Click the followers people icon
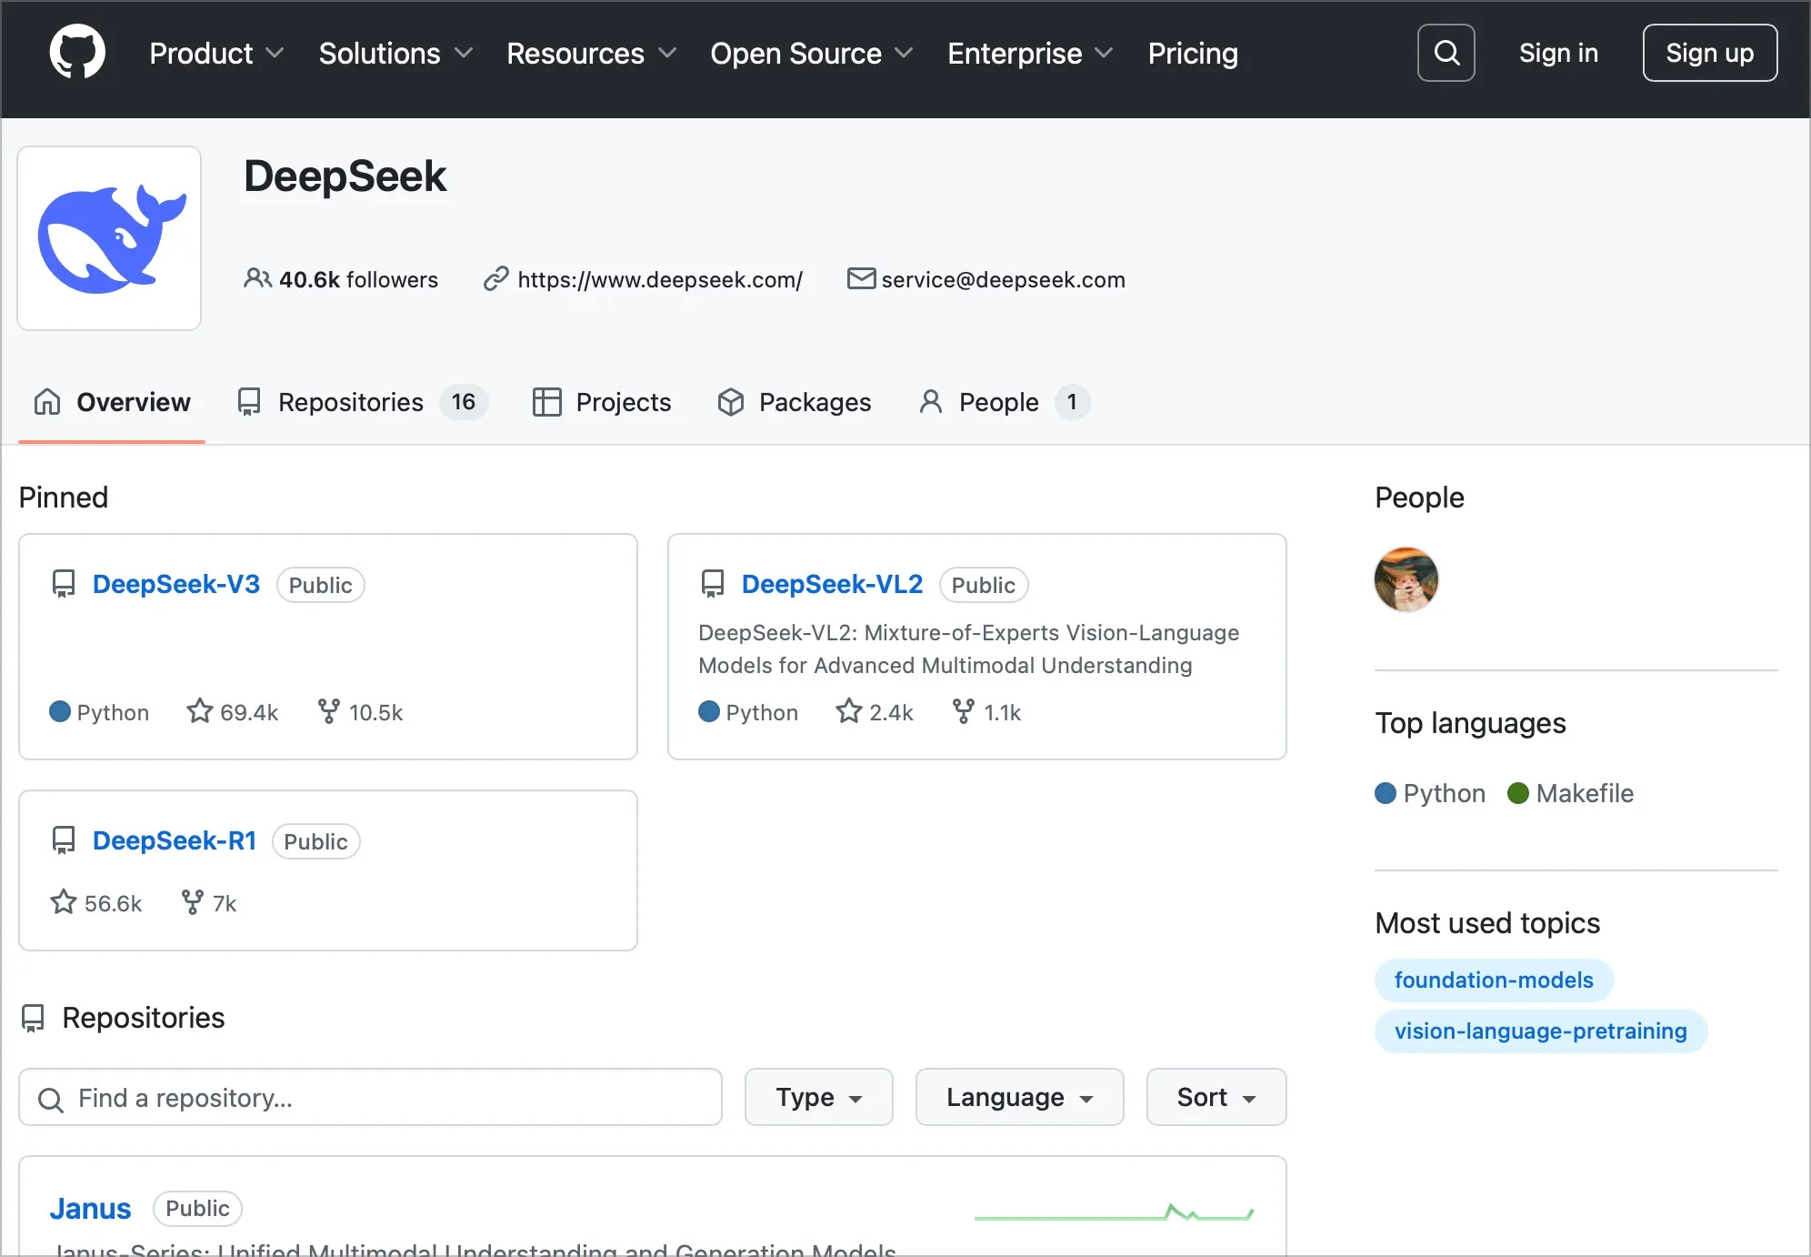The image size is (1811, 1257). (257, 278)
